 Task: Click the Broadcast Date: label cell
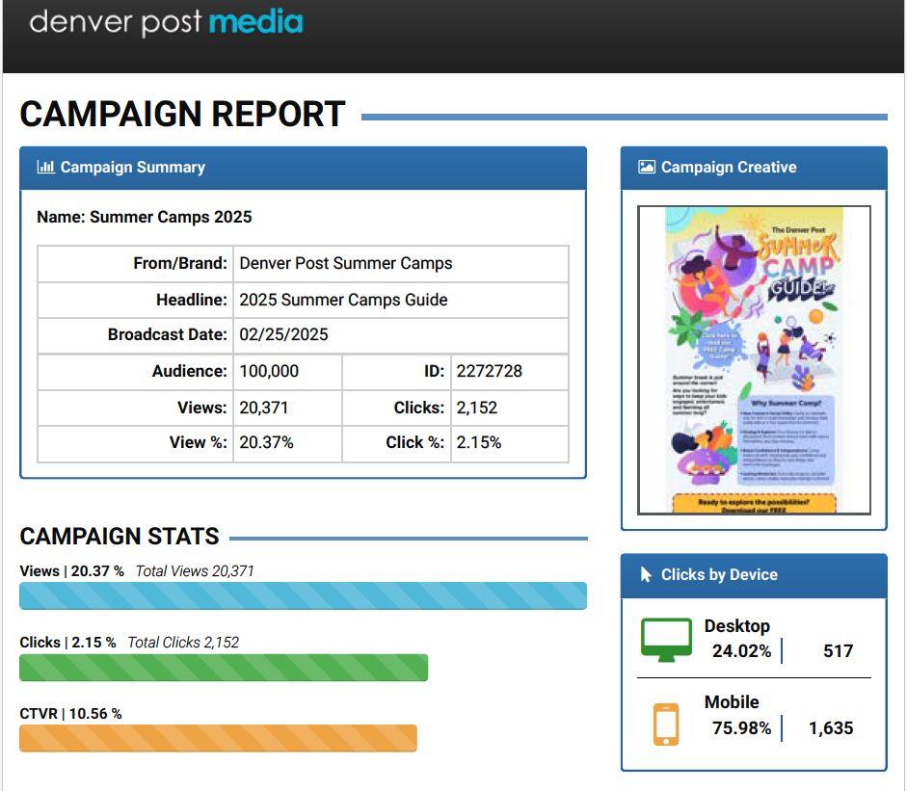[x=135, y=334]
